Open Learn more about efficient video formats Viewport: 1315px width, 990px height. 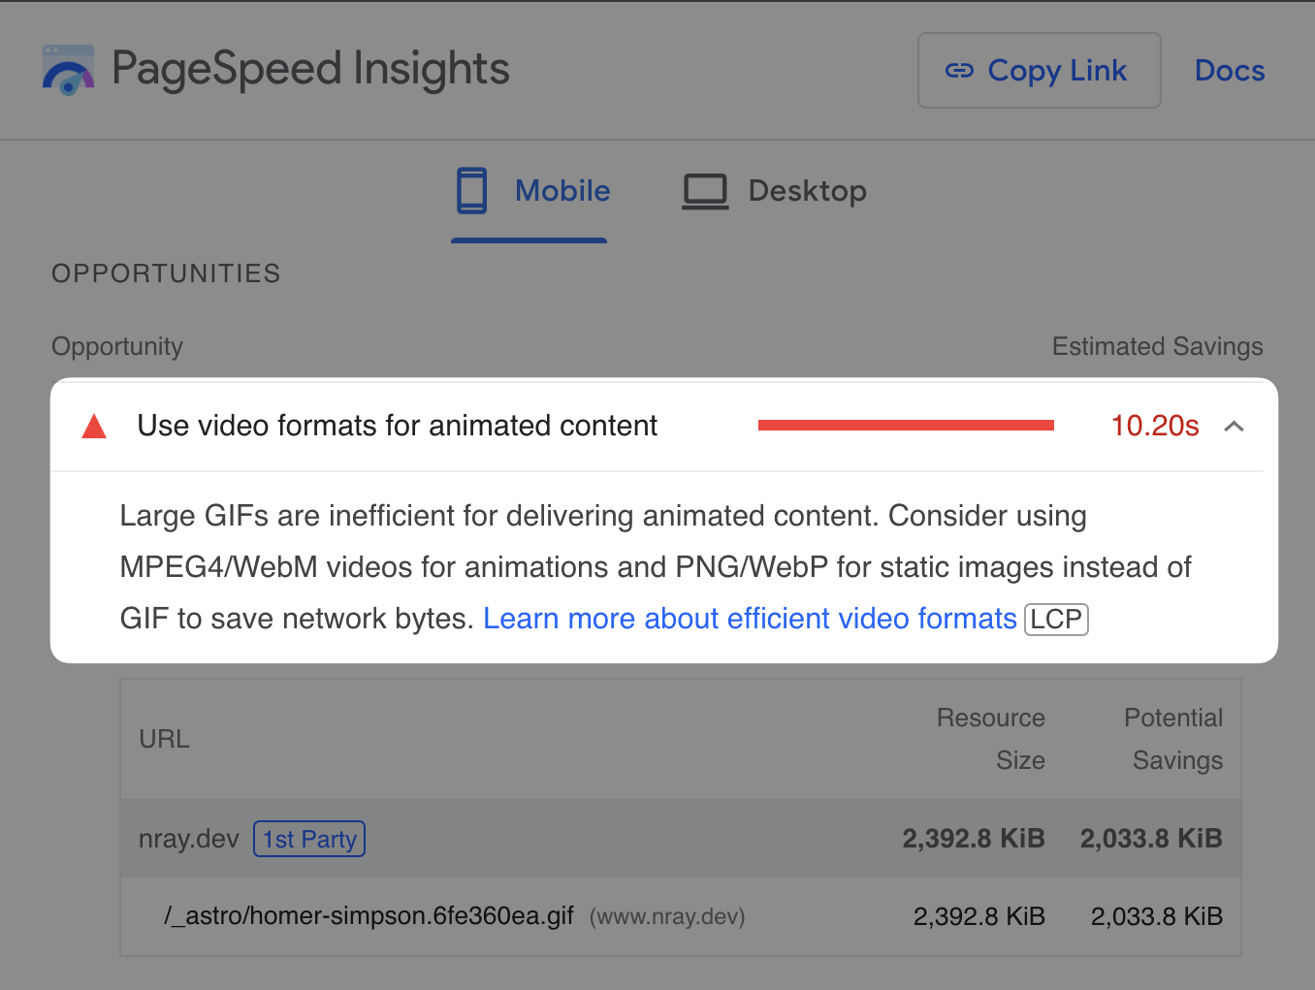pos(750,619)
